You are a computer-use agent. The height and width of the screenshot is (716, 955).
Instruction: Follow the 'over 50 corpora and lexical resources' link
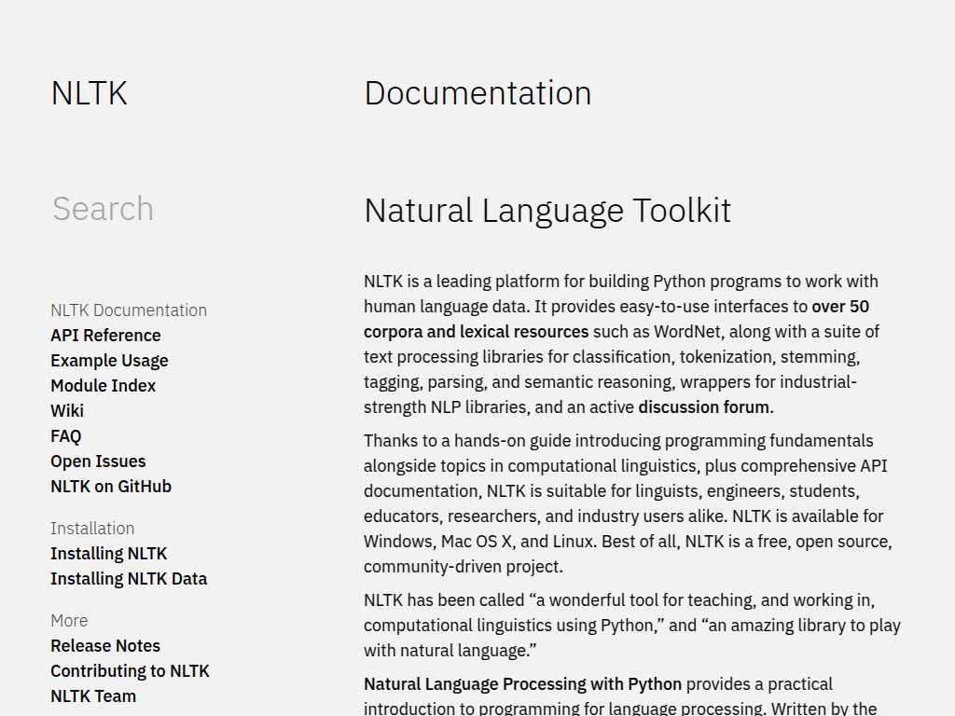click(x=616, y=319)
